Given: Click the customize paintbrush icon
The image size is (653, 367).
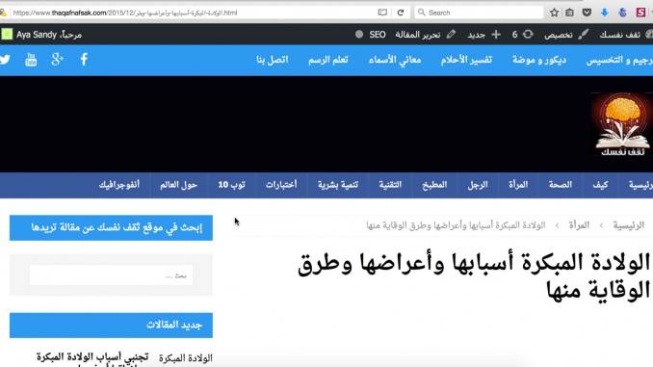Looking at the screenshot, I should (x=584, y=35).
